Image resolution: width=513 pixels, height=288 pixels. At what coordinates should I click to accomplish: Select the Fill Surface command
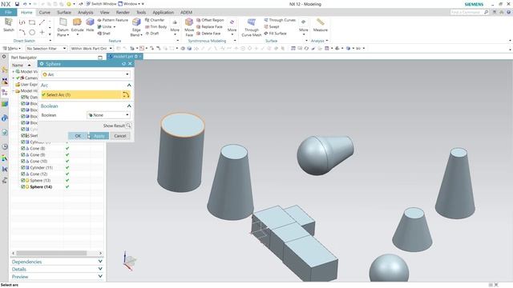point(275,34)
